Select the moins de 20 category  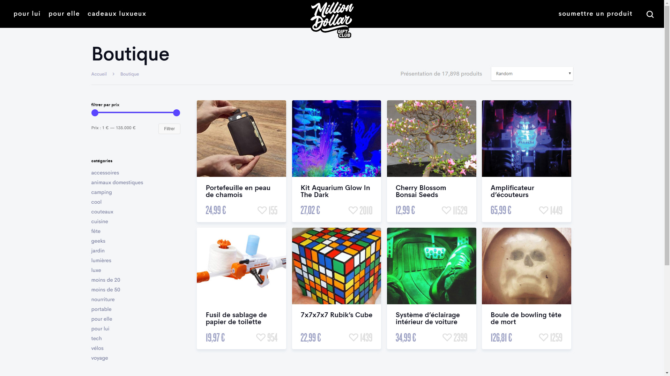[106, 280]
